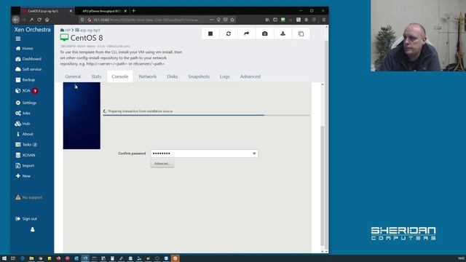Image resolution: width=466 pixels, height=262 pixels.
Task: Take a snapshot with the camera icon
Action: click(x=265, y=33)
